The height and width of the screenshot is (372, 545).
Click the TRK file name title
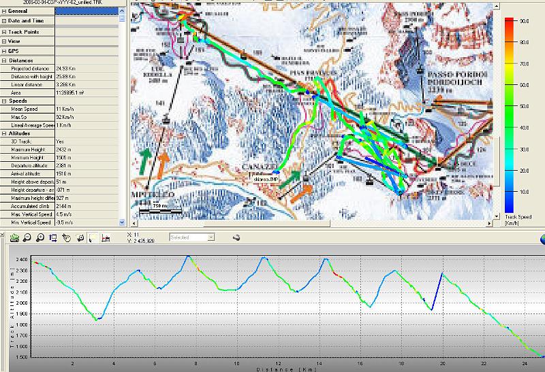63,2
